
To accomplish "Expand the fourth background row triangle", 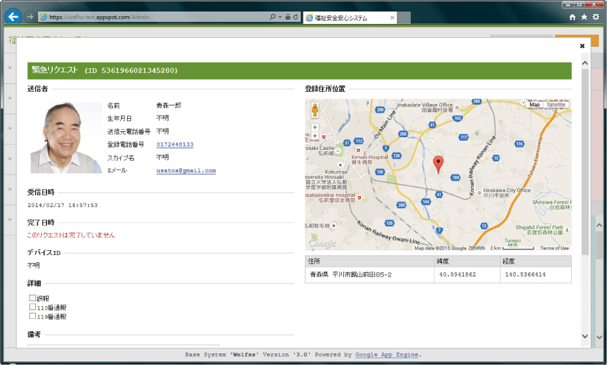I will click(10, 158).
